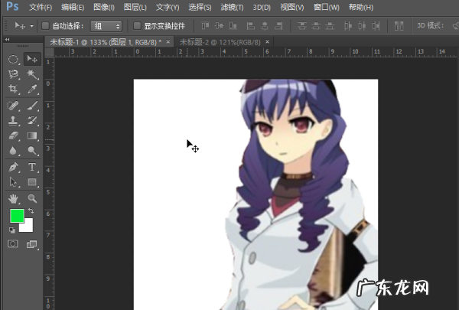Select the Hand tool
Screen dimensions: 459x310
[14, 197]
